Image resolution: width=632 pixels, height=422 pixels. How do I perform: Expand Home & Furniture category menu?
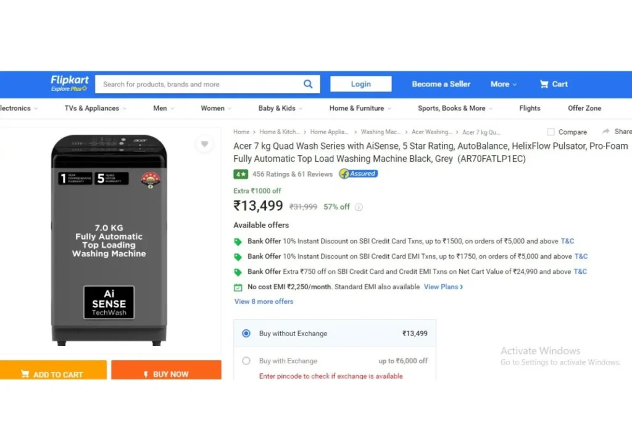(x=360, y=108)
